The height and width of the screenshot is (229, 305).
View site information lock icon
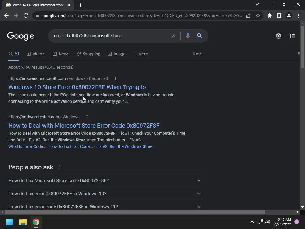[38, 16]
